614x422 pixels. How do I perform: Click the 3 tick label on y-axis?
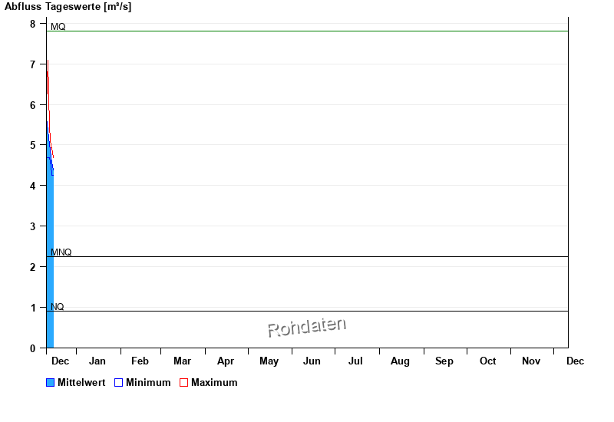(33, 226)
